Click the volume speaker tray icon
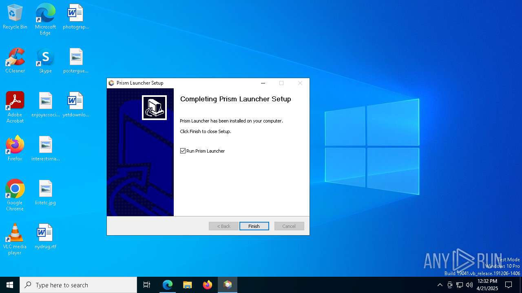The width and height of the screenshot is (522, 293). [x=469, y=285]
